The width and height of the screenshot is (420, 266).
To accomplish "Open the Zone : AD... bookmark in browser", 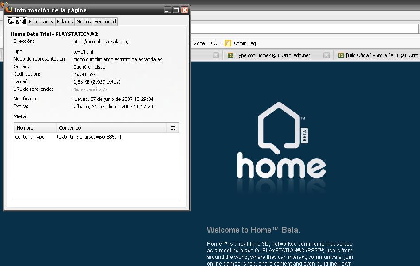I will point(206,43).
